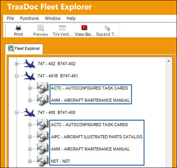Click the Fleet Explorer tab icon
Screen dimensions: 177x168
point(11,48)
